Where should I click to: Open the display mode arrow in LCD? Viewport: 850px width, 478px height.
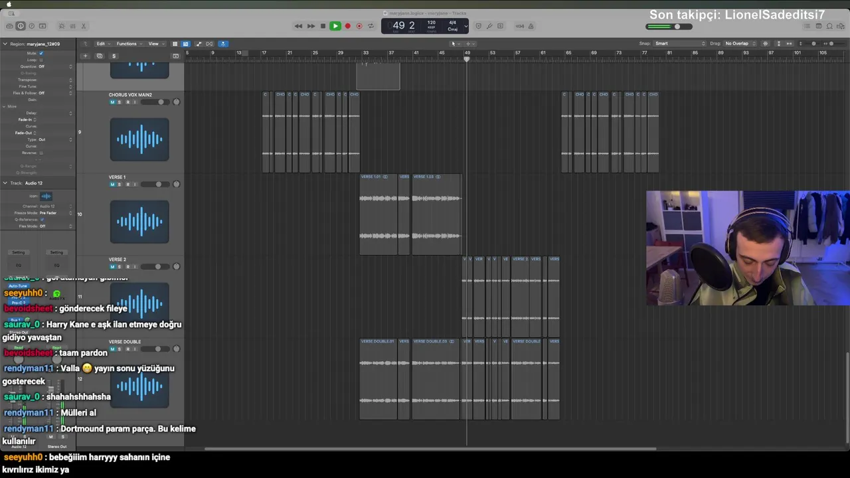pyautogui.click(x=466, y=26)
